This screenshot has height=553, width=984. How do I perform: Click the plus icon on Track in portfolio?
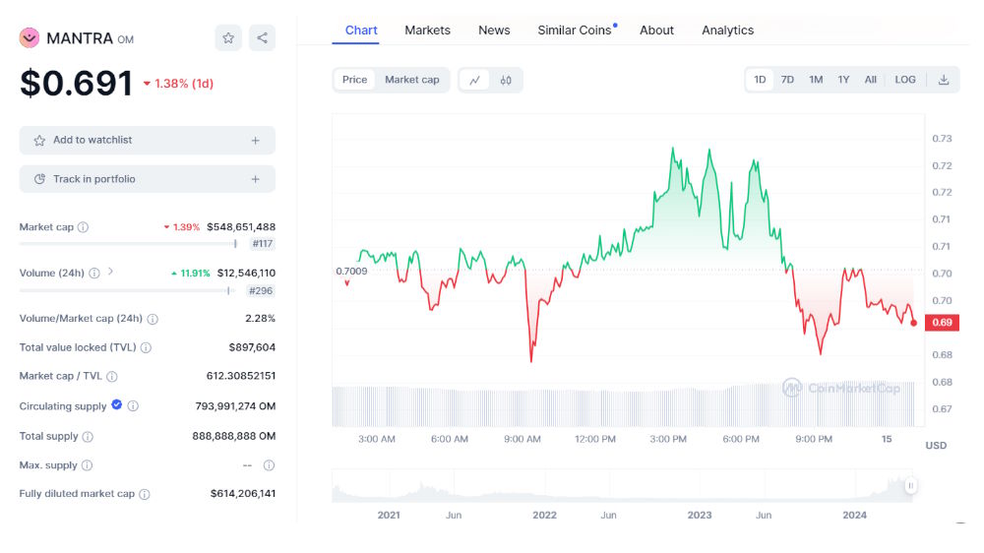[256, 179]
